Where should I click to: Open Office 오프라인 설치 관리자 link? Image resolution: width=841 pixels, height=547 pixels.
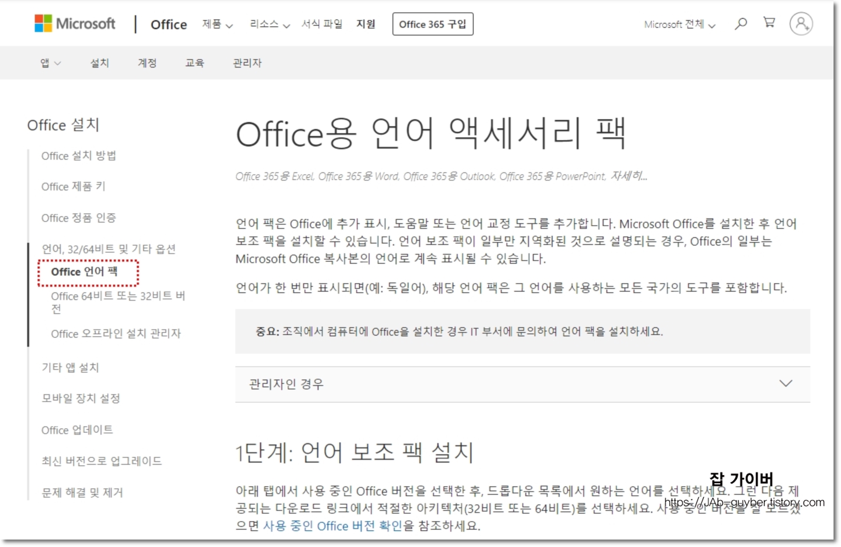[x=116, y=334]
